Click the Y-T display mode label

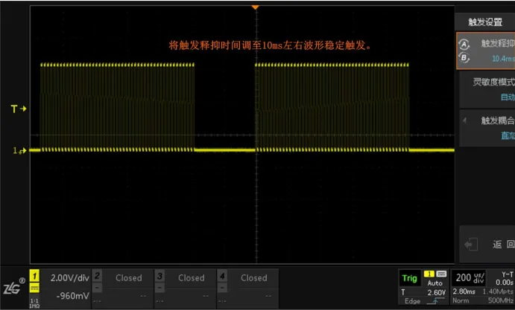[x=507, y=274]
